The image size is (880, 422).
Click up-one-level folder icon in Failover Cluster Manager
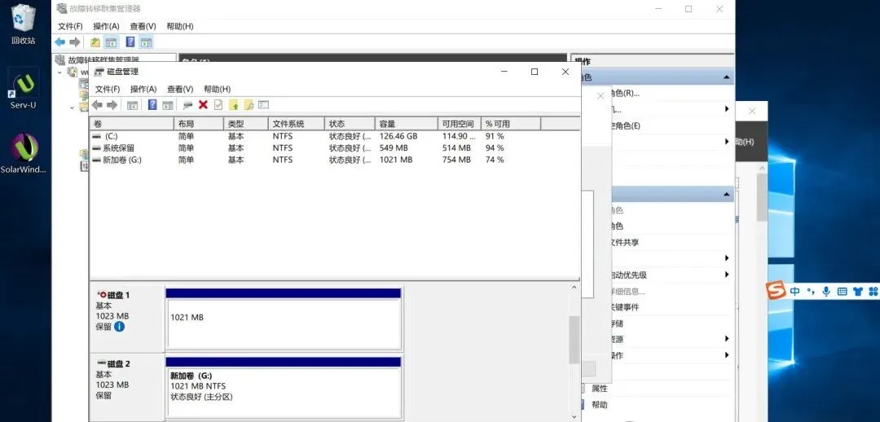(95, 42)
